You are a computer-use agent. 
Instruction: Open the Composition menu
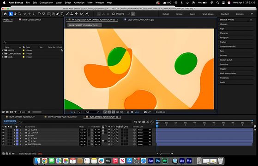click(x=47, y=3)
